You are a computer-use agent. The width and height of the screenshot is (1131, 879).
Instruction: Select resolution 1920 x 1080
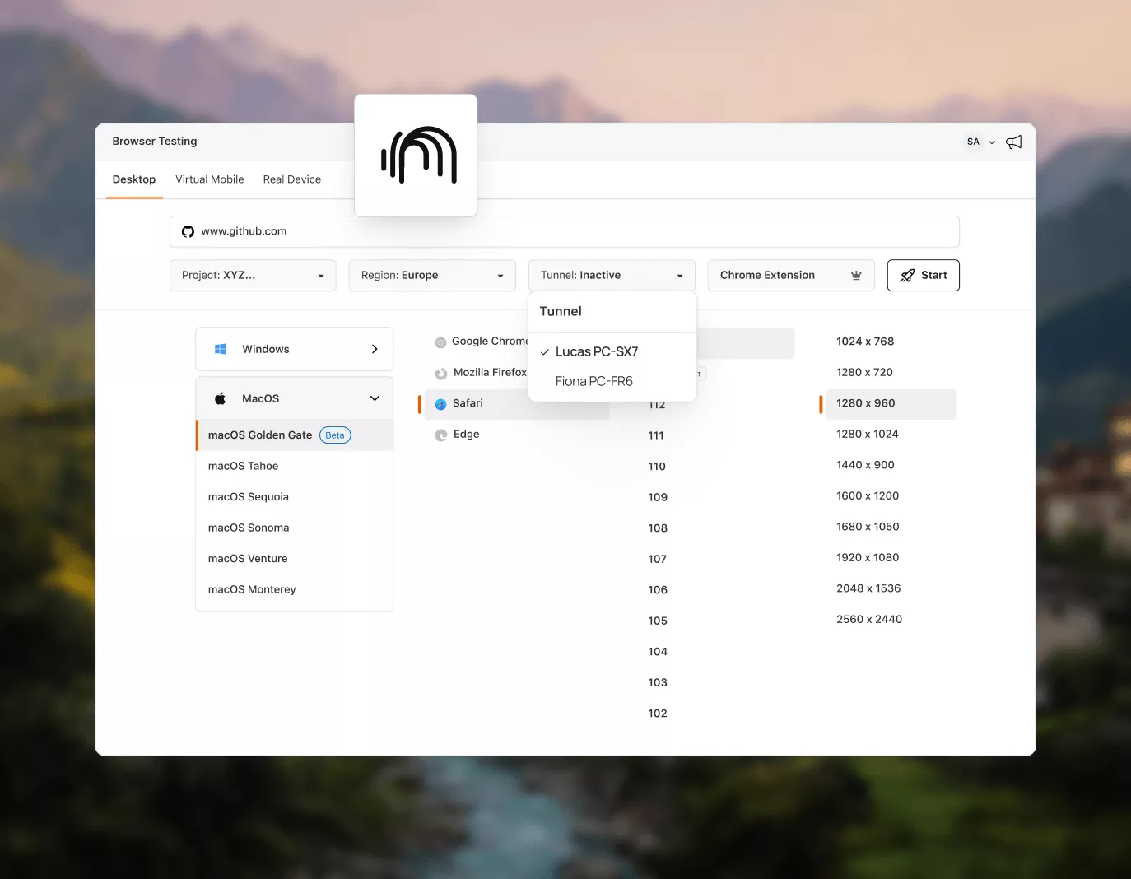coord(868,557)
